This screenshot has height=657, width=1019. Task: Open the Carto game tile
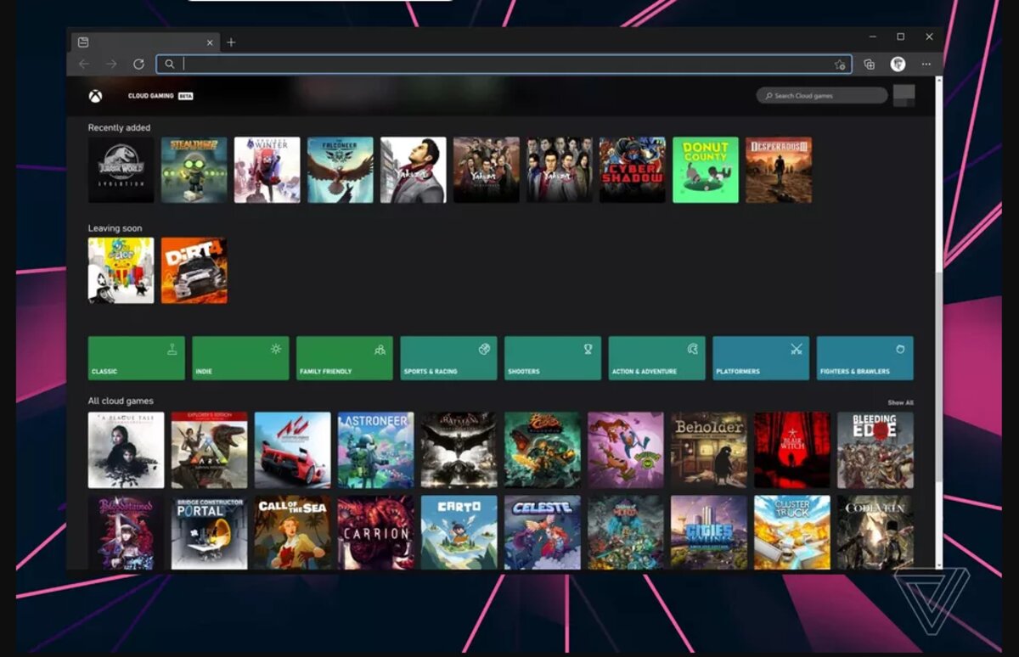[x=459, y=532]
